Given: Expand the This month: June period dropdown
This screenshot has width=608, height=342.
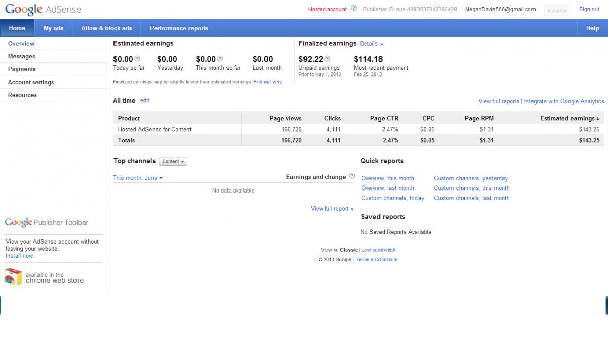Looking at the screenshot, I should (x=138, y=178).
